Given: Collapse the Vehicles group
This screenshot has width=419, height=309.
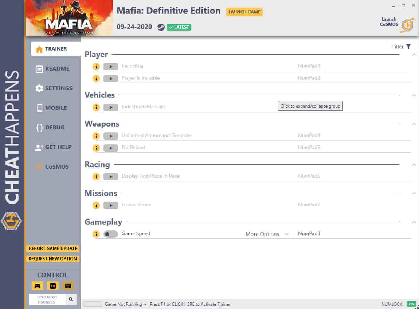Looking at the screenshot, I should pyautogui.click(x=414, y=95).
